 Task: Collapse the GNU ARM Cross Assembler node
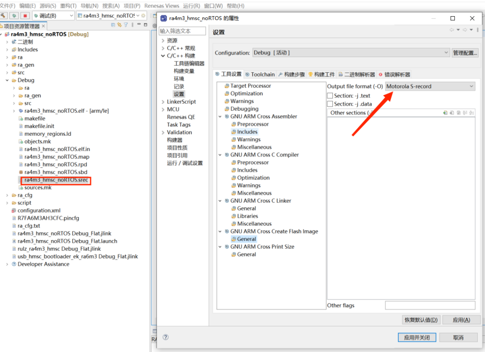(x=220, y=117)
